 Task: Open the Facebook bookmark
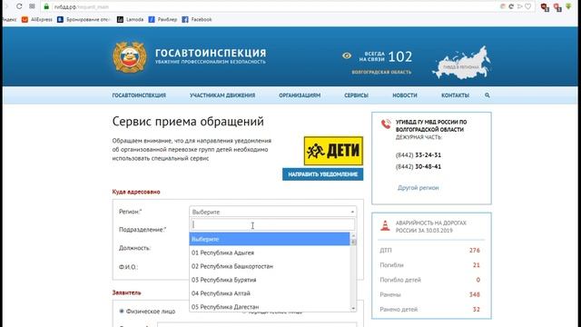197,20
